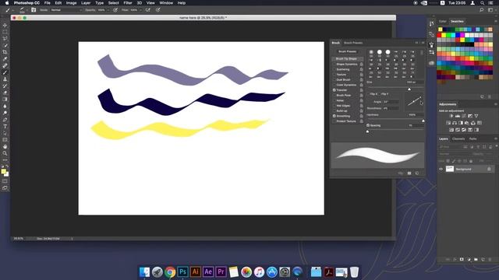Select the Hand tool
499x280 pixels.
click(x=5, y=147)
